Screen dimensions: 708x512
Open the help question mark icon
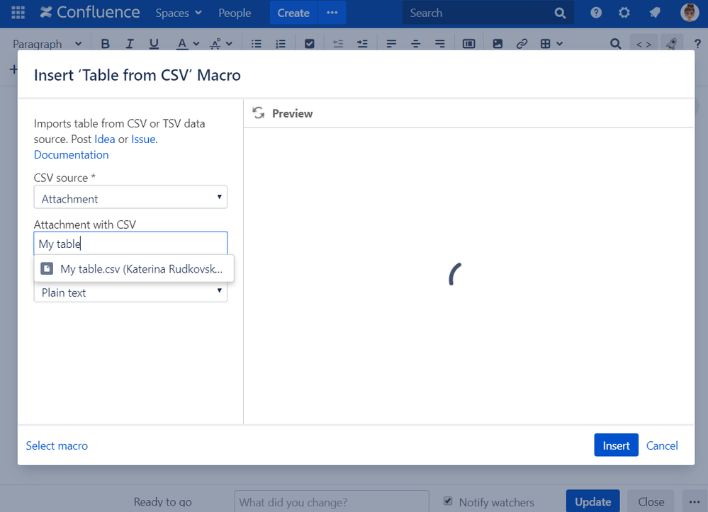click(x=596, y=13)
